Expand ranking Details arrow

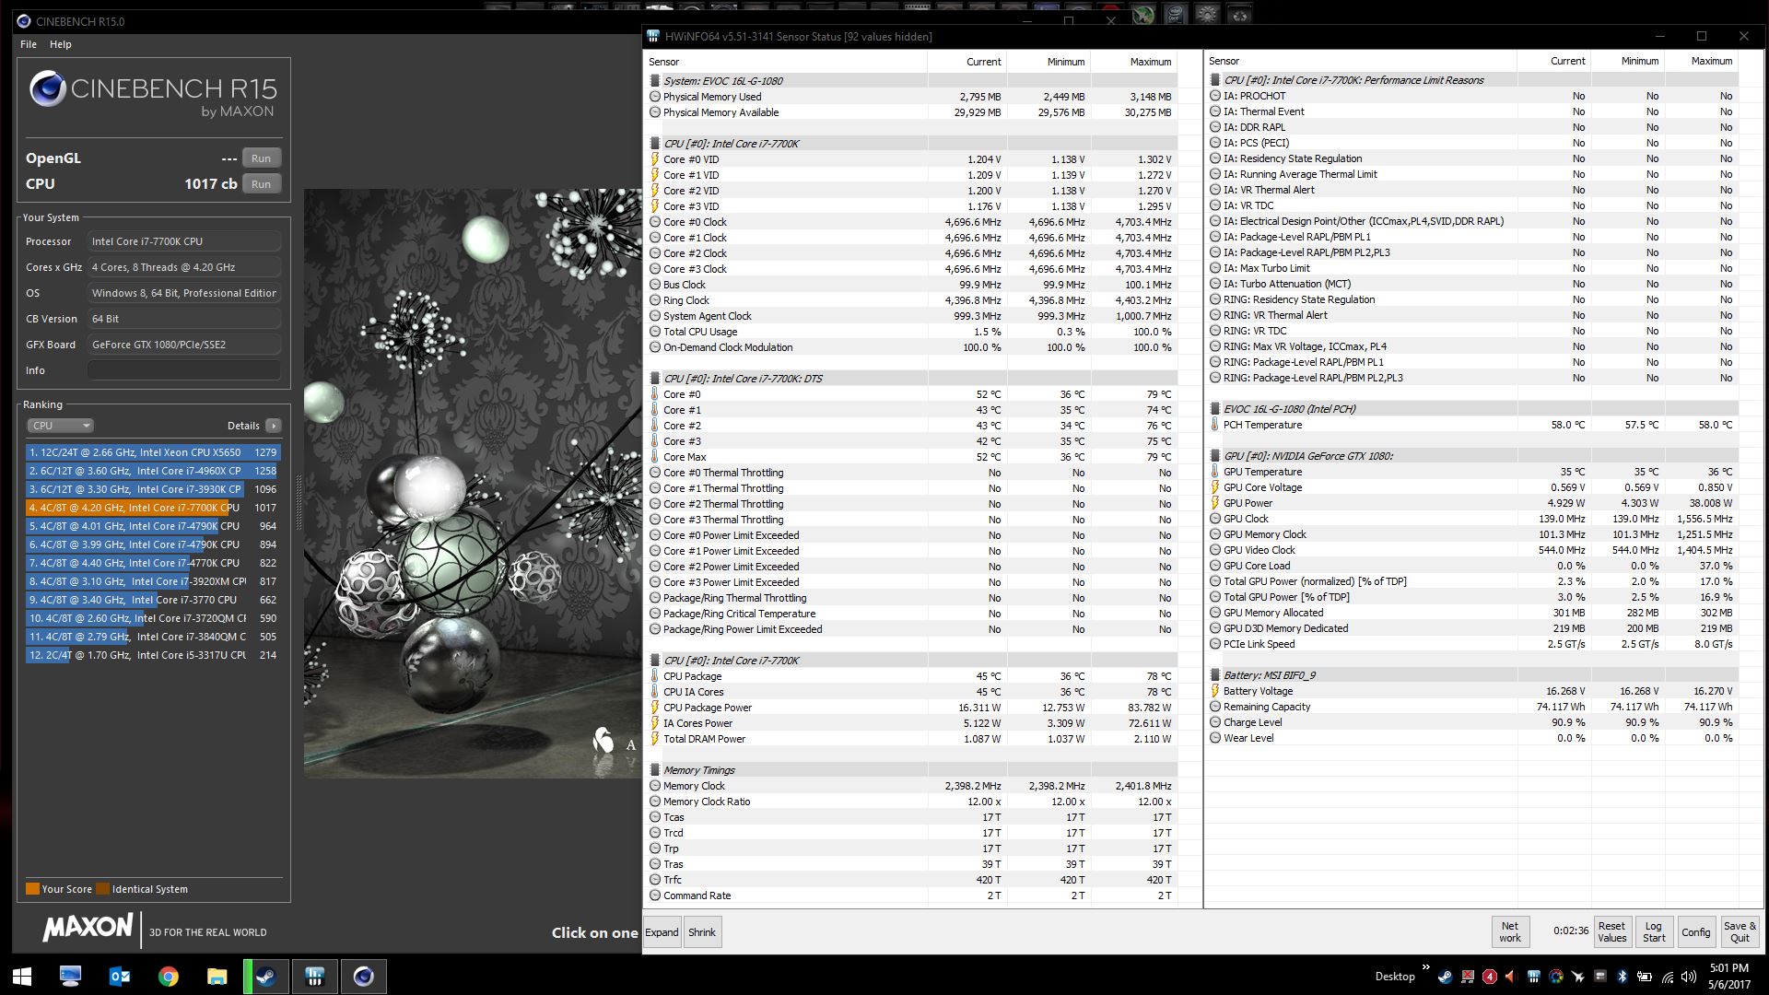pos(274,426)
